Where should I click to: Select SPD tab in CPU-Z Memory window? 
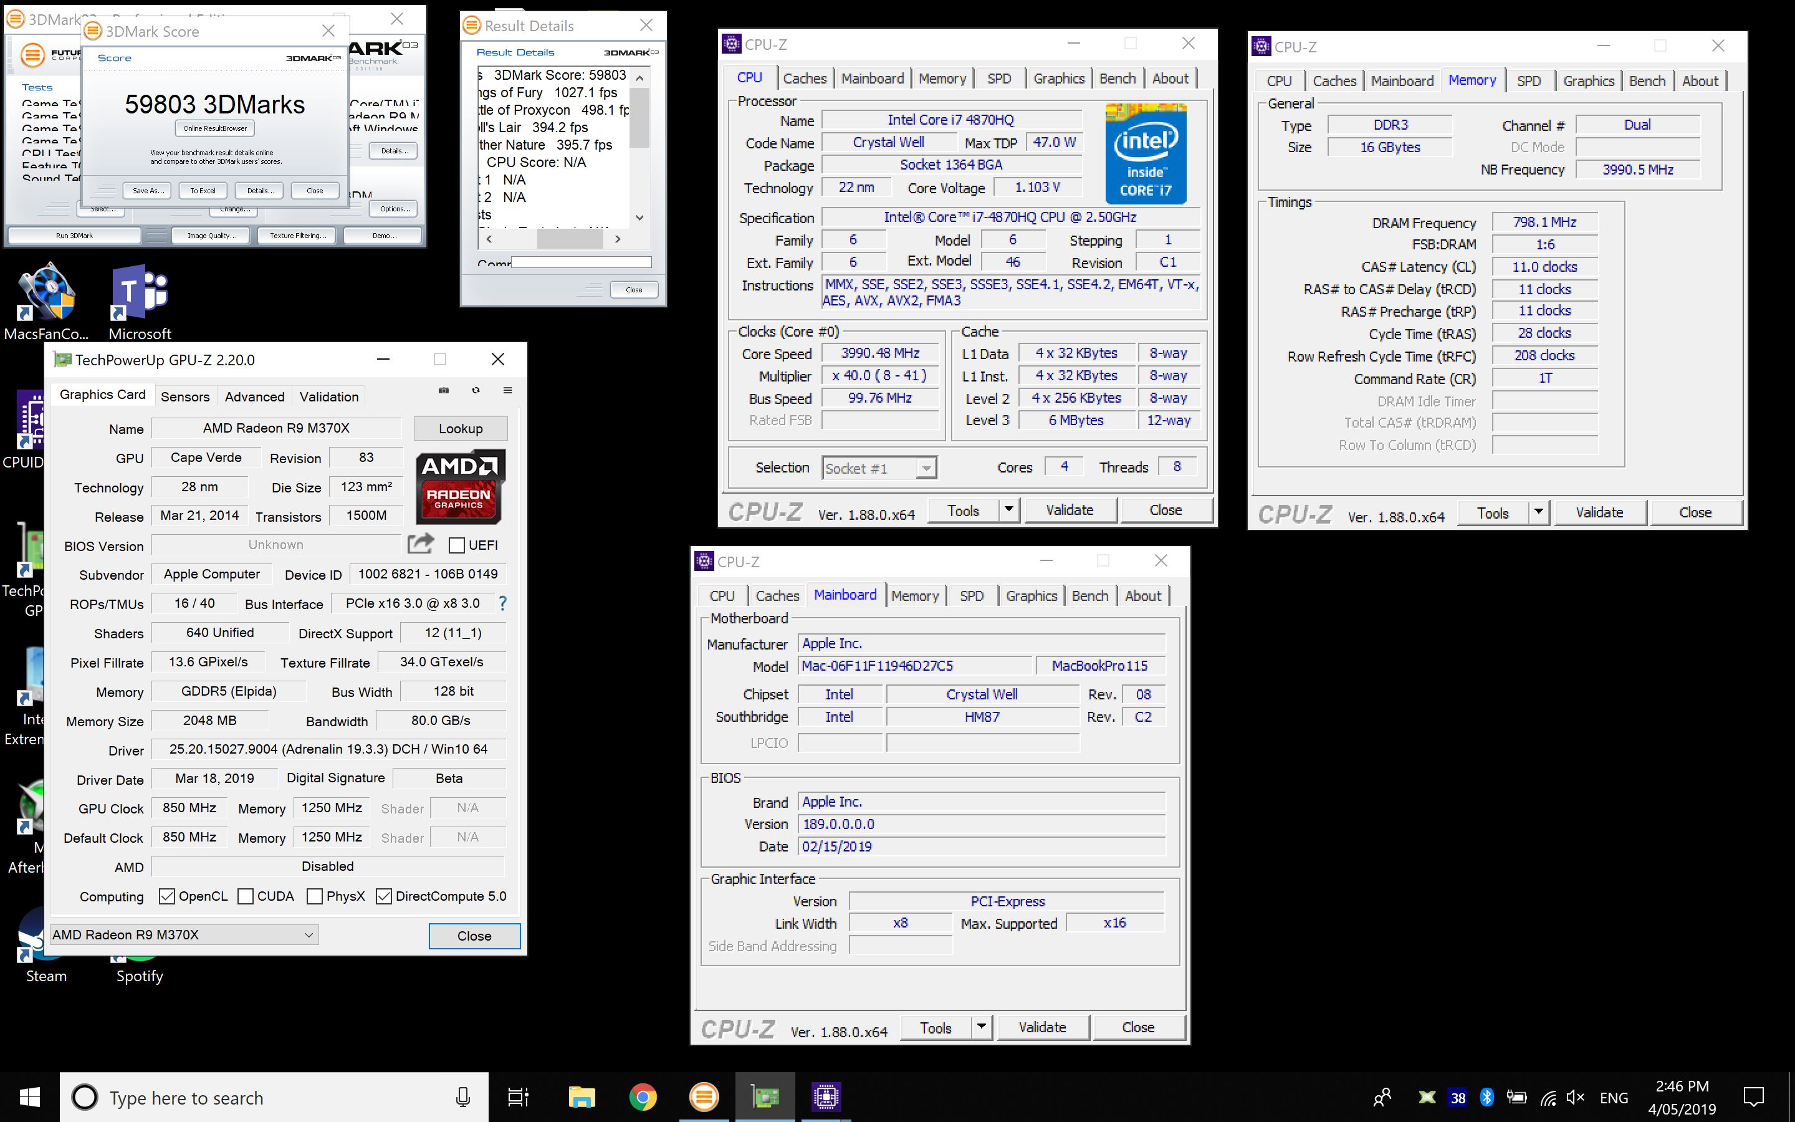coord(1529,81)
